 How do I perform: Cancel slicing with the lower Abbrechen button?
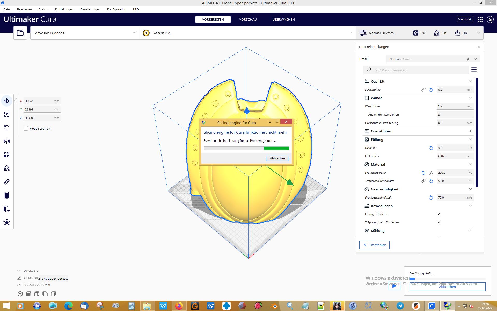click(447, 287)
